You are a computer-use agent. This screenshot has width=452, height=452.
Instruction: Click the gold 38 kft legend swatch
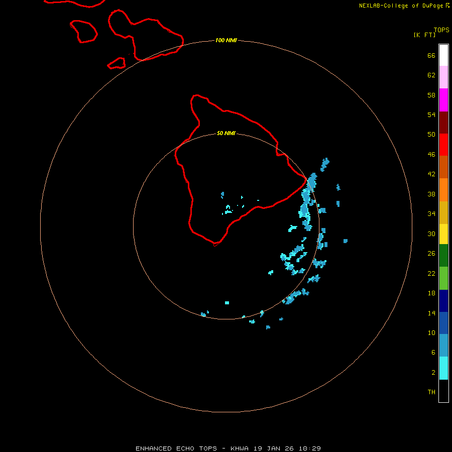pos(443,212)
